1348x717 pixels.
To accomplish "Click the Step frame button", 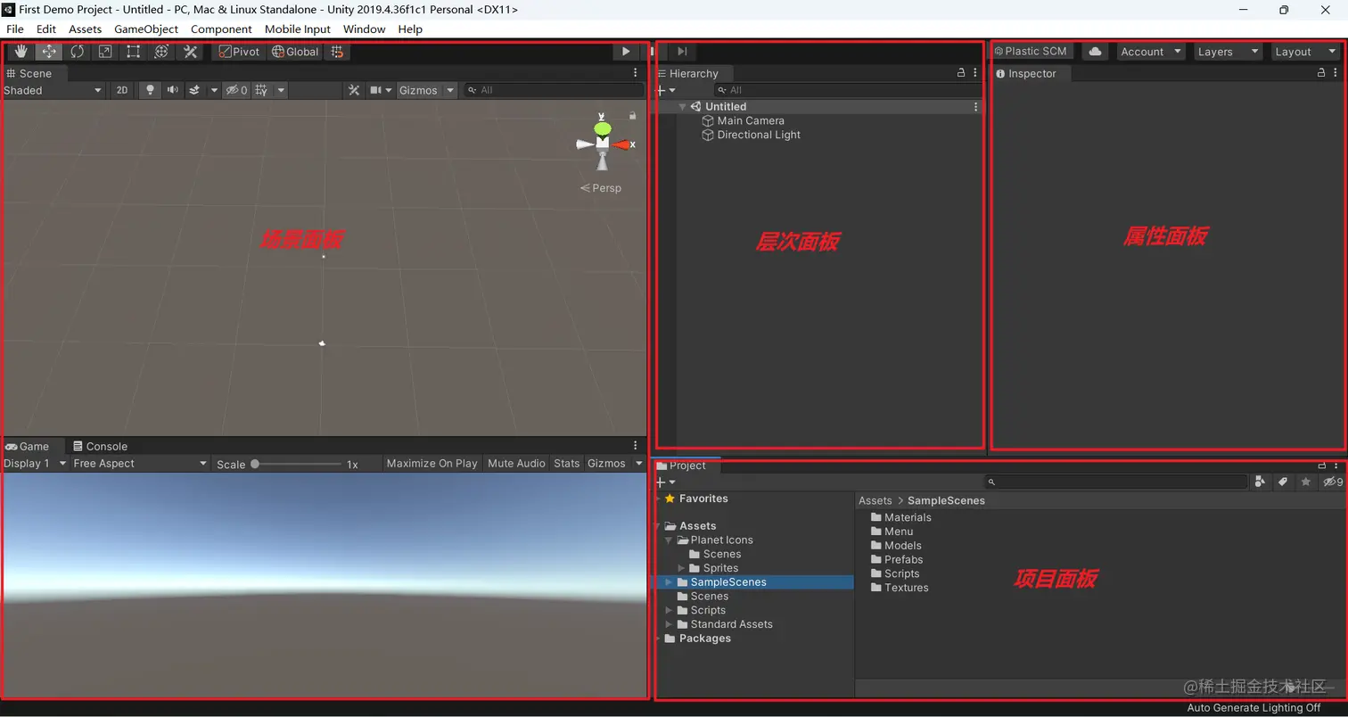I will (682, 52).
